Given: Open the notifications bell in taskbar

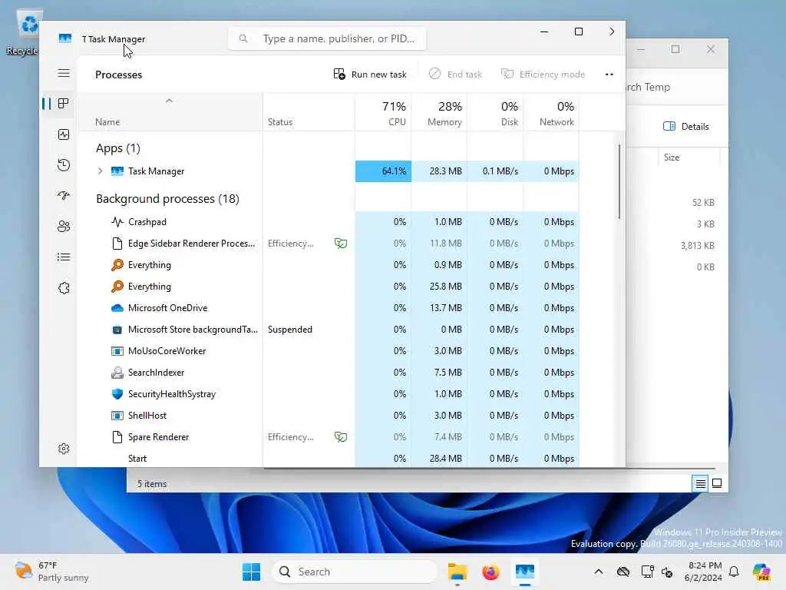Looking at the screenshot, I should tap(734, 572).
